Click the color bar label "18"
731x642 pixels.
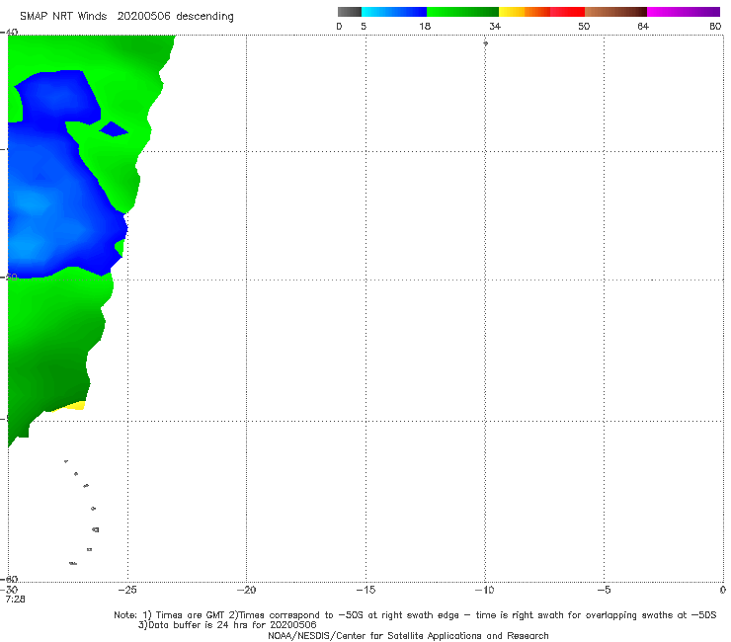click(x=425, y=27)
